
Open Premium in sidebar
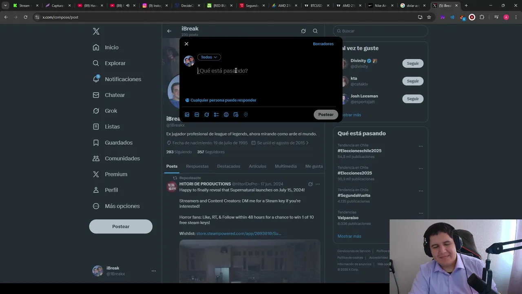tap(110, 174)
